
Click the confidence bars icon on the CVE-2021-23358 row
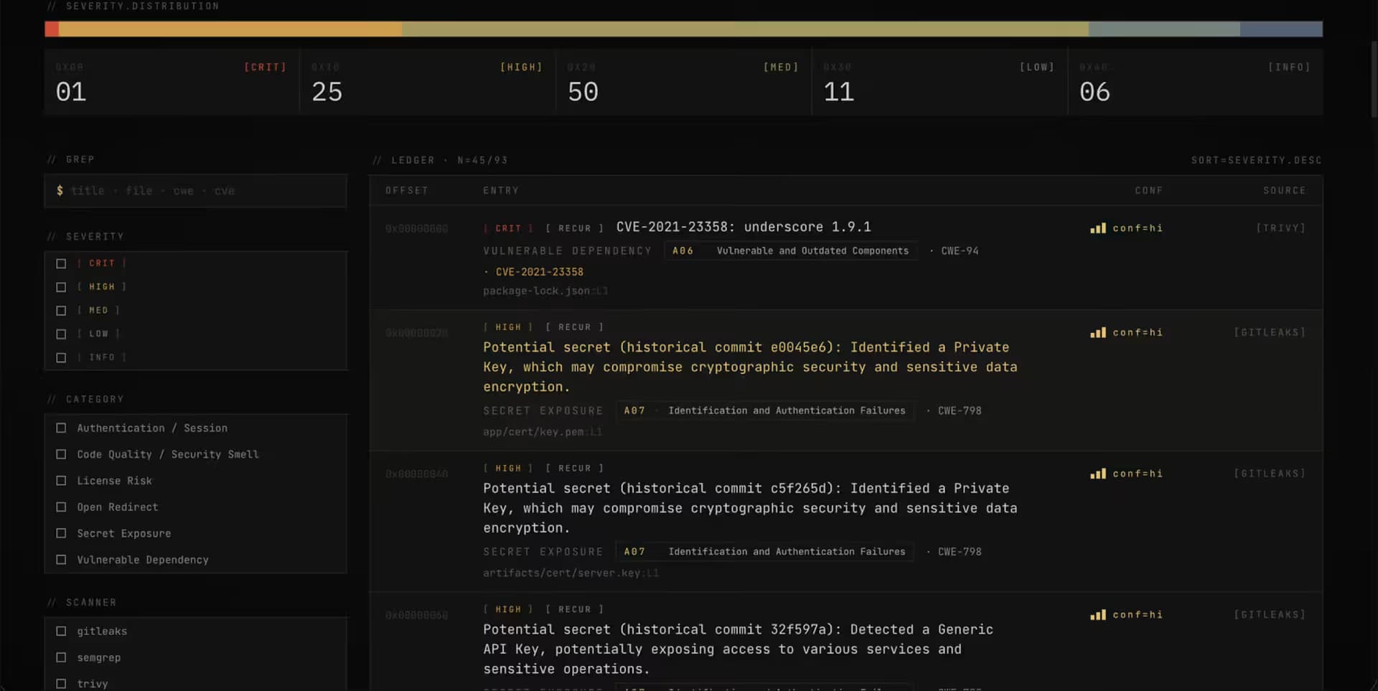[1097, 228]
